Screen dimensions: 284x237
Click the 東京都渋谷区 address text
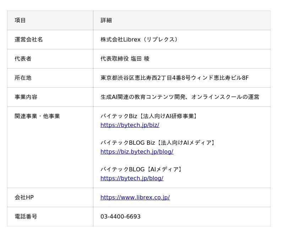point(174,78)
